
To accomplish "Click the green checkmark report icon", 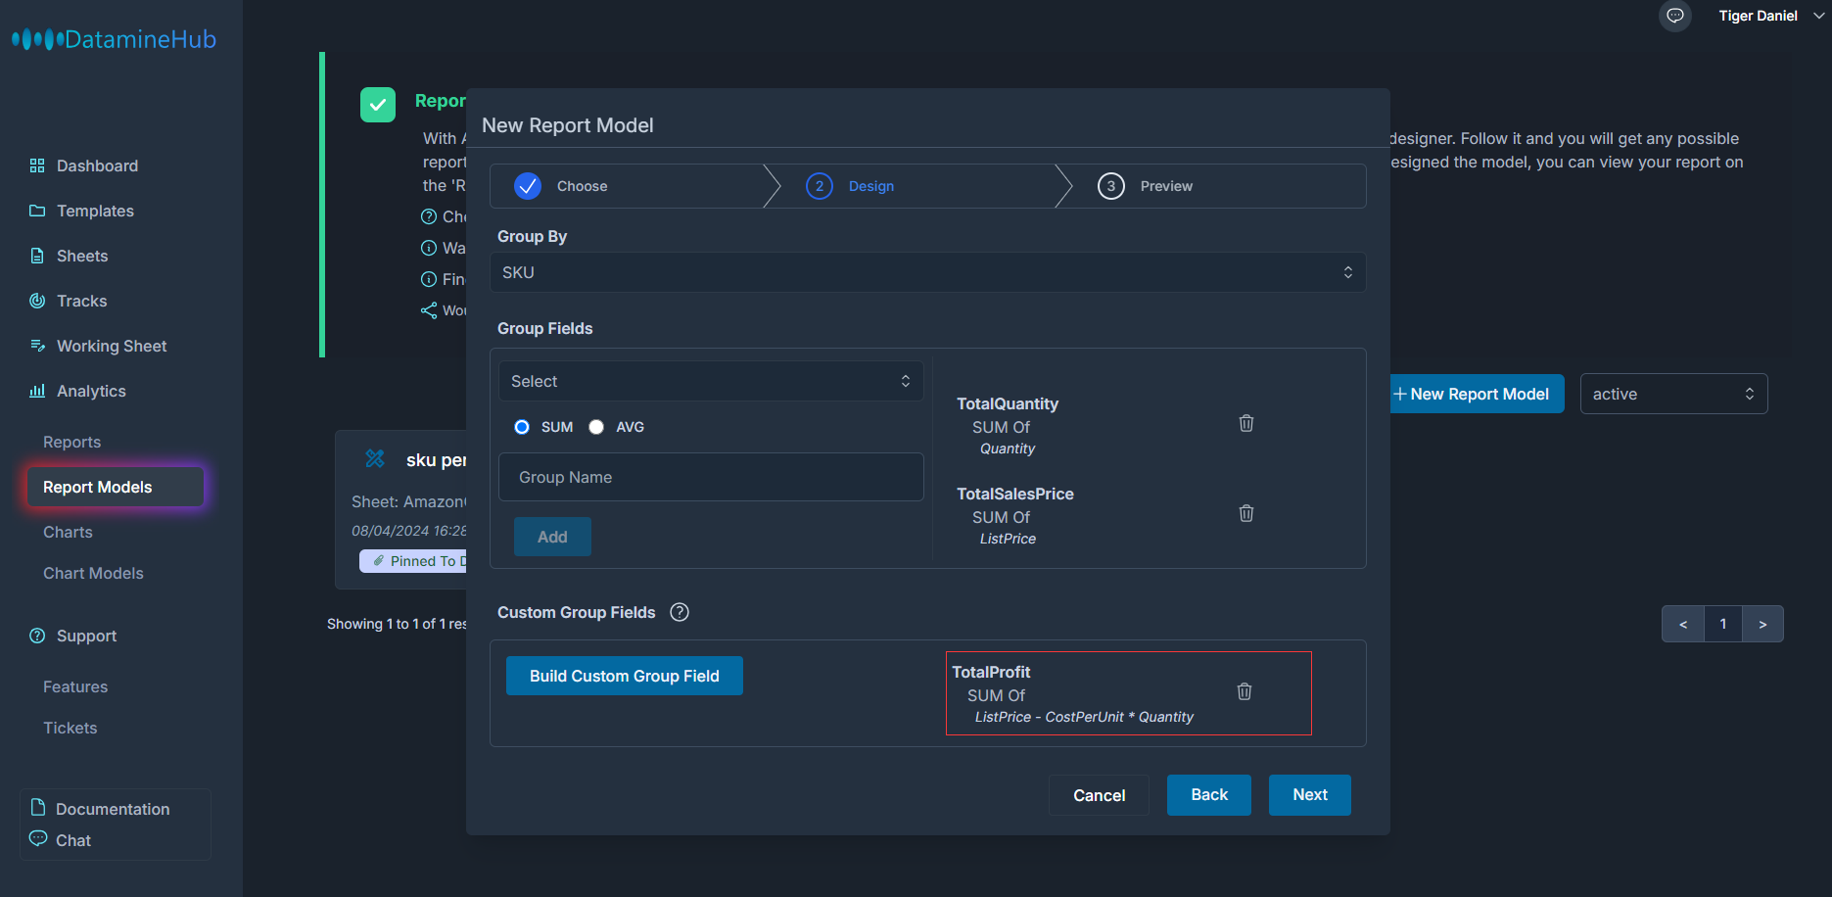I will (378, 105).
